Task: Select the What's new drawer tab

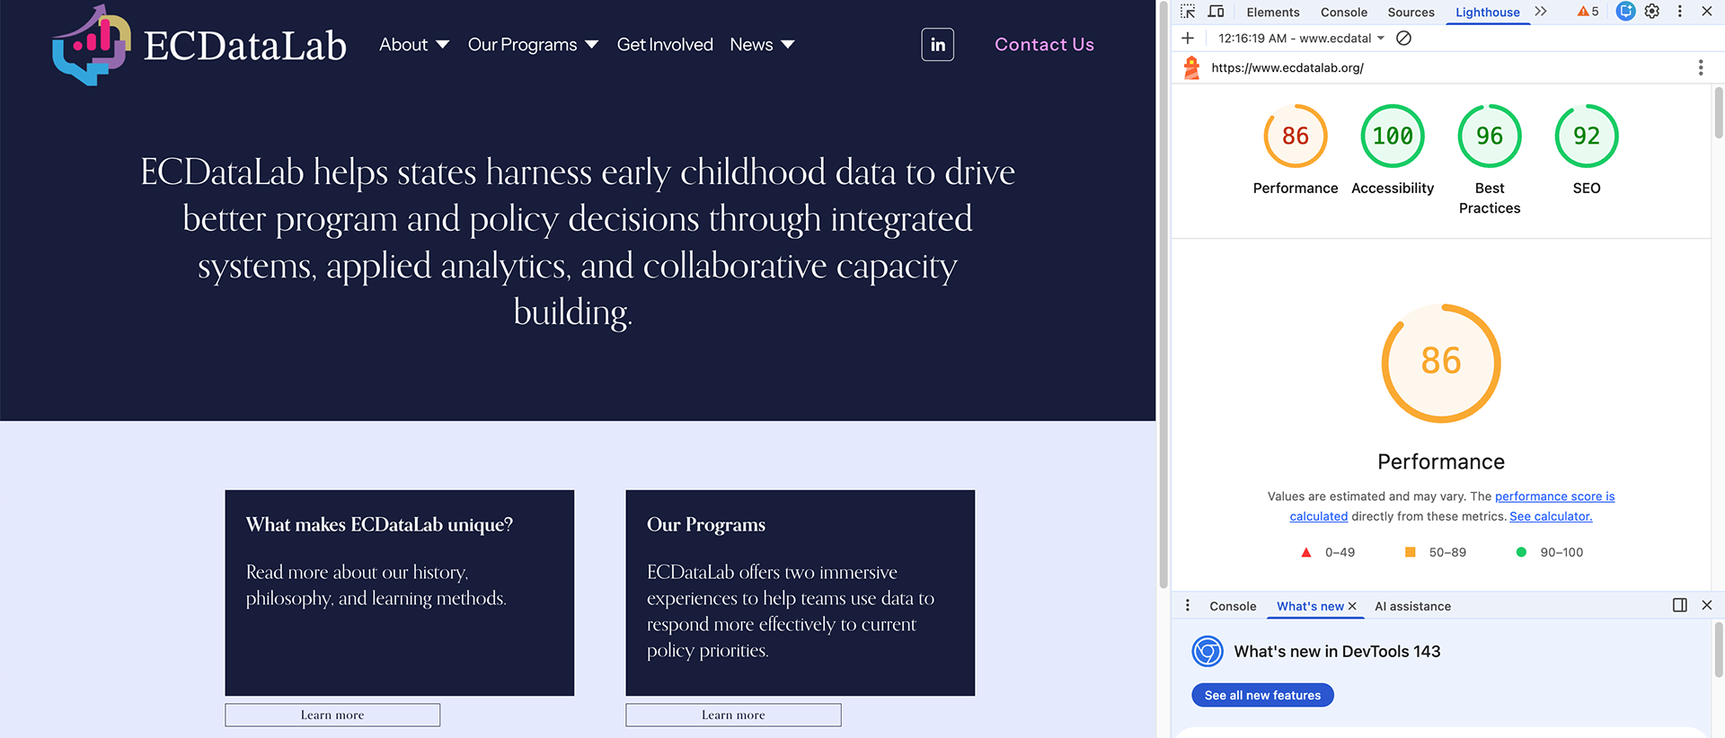Action: (1310, 606)
